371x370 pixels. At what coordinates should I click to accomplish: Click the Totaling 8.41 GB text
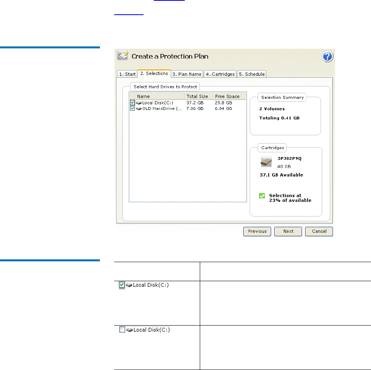click(x=279, y=118)
